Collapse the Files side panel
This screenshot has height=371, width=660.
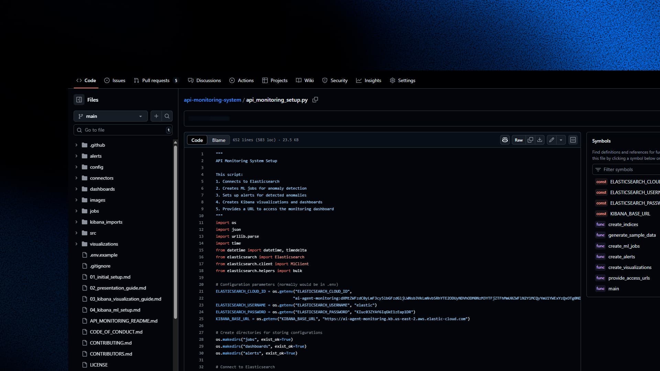[79, 100]
